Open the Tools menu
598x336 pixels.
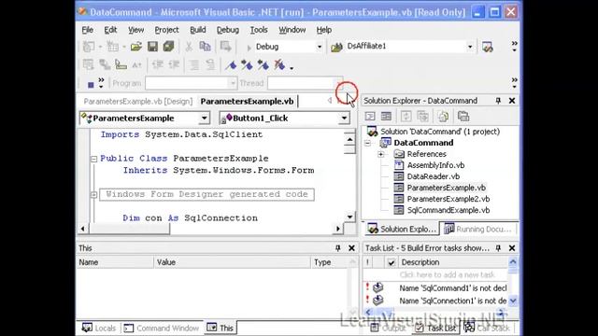click(259, 30)
